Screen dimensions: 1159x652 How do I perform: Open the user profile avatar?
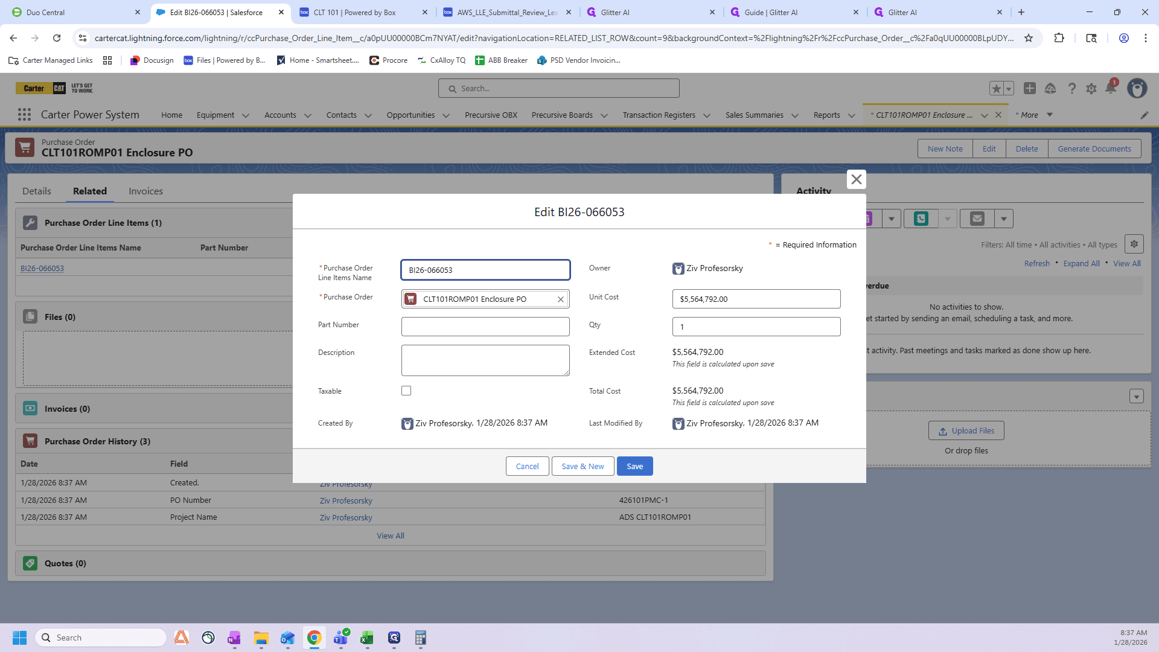(1137, 88)
